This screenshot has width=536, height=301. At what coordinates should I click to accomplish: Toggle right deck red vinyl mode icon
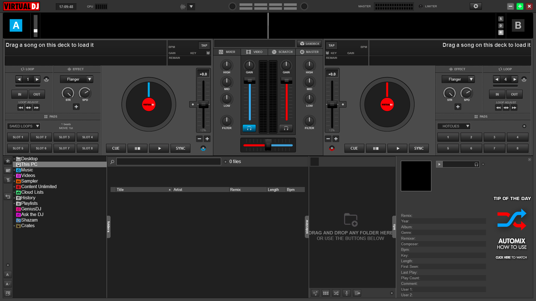[332, 148]
